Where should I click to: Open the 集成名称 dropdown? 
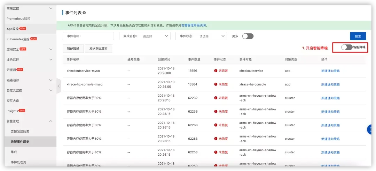pyautogui.click(x=144, y=36)
